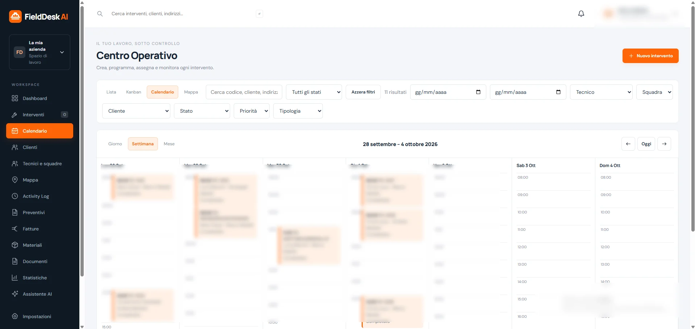695x329 pixels.
Task: Open Clienti from the sidebar
Action: pyautogui.click(x=39, y=147)
